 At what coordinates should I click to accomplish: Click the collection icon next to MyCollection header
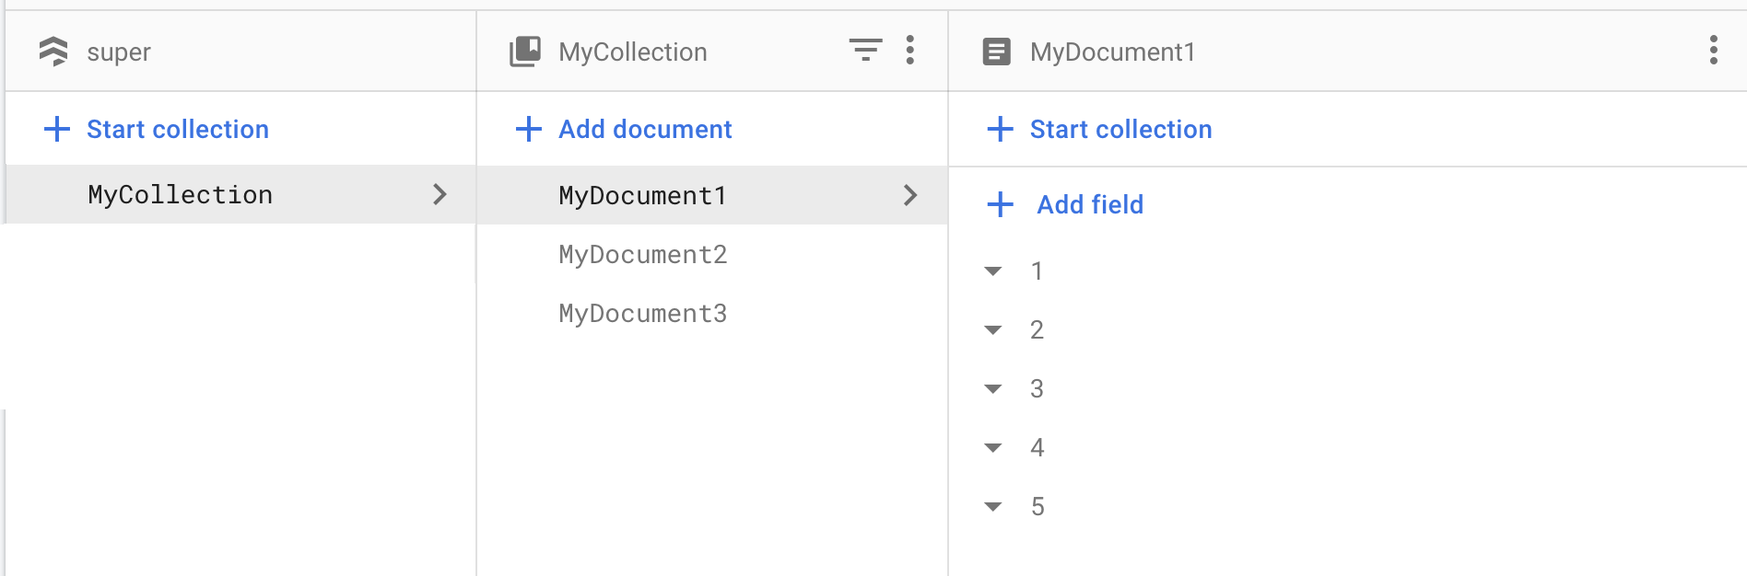(525, 52)
